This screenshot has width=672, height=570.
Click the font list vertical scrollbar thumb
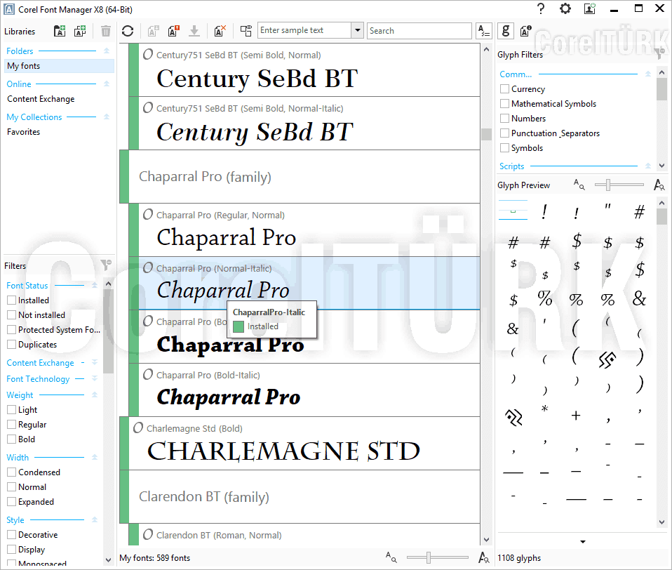coord(486,134)
